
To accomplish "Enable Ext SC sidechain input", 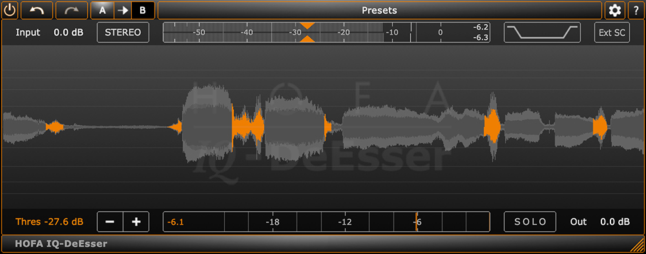I will point(612,32).
